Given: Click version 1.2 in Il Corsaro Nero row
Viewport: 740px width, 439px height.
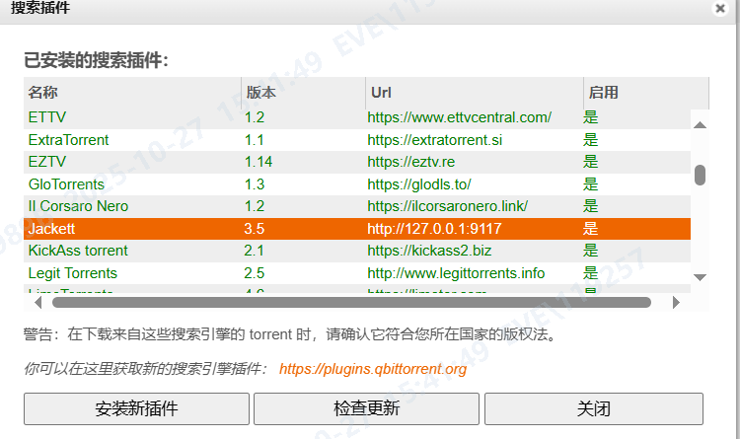Looking at the screenshot, I should point(255,206).
